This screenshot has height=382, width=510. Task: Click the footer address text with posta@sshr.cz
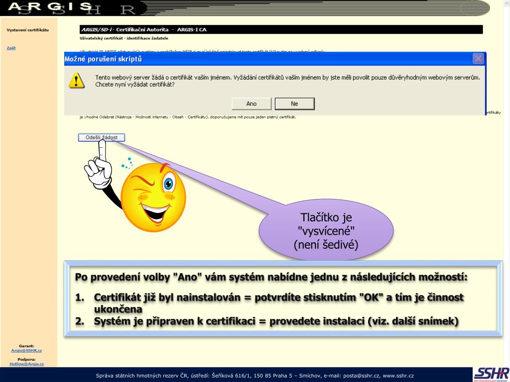255,376
